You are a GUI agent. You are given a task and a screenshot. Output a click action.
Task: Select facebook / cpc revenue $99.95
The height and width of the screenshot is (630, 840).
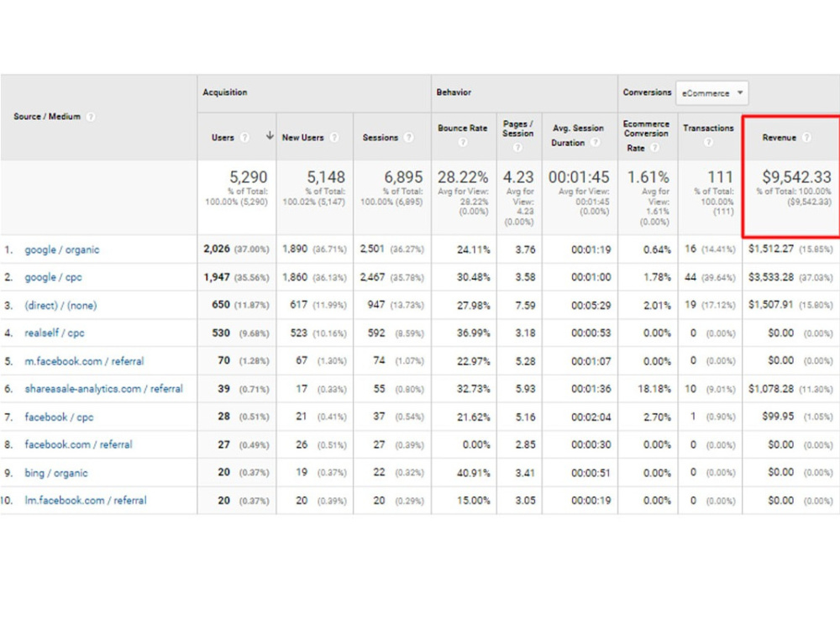(778, 417)
